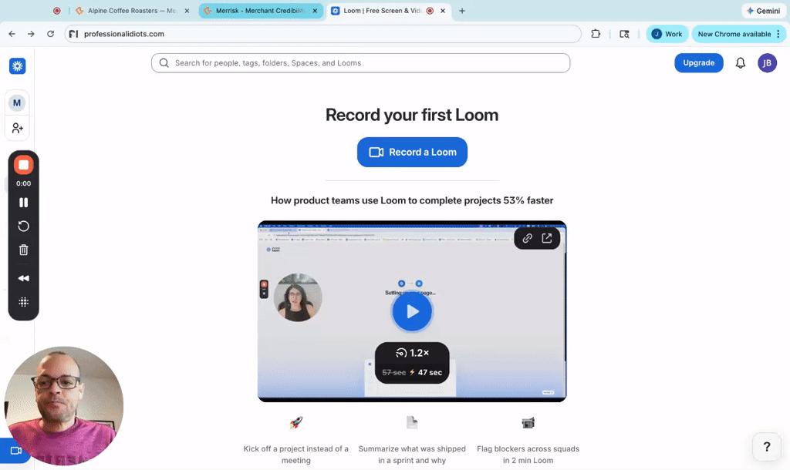Image resolution: width=790 pixels, height=470 pixels.
Task: Pause the Loom recording
Action: 23,203
